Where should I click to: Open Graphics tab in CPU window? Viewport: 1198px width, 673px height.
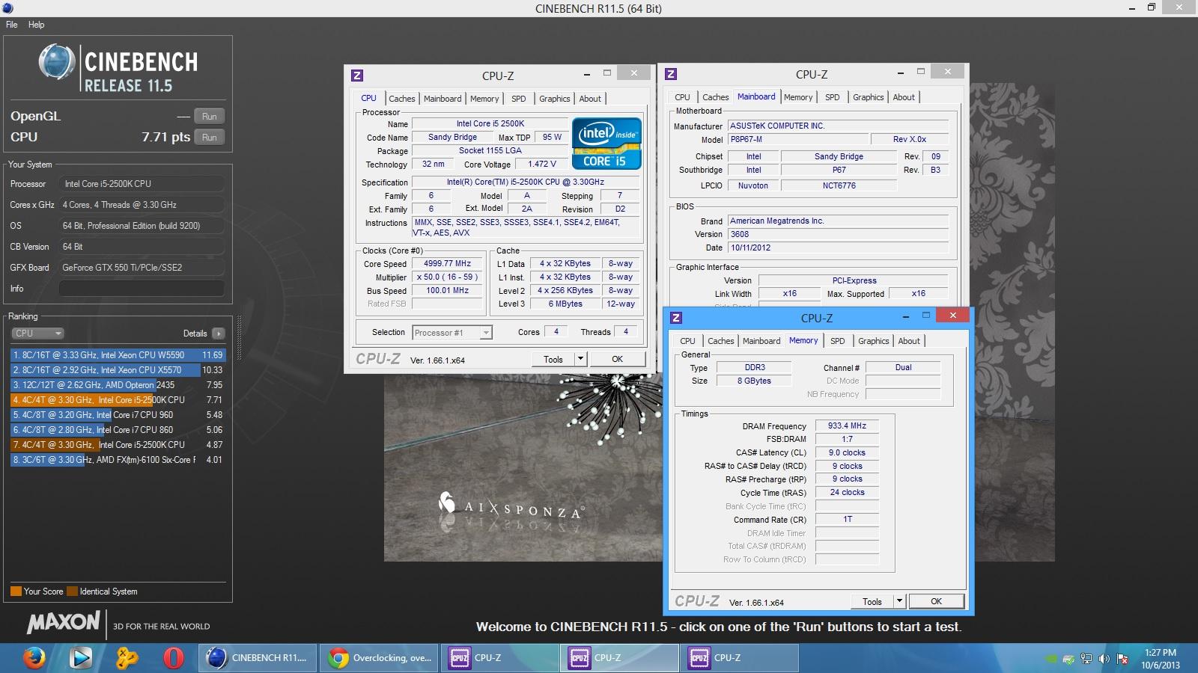(555, 99)
